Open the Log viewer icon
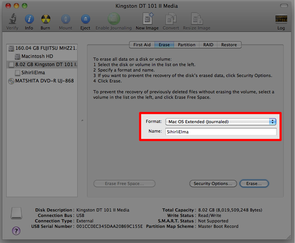The height and width of the screenshot is (243, 295). point(281,19)
